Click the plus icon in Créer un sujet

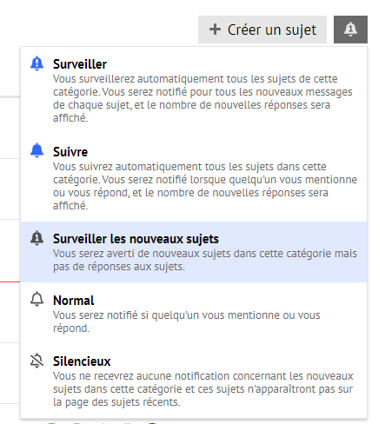pos(215,30)
